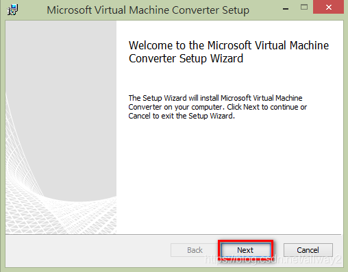Image resolution: width=348 pixels, height=272 pixels.
Task: Click the Next button to continue setup
Action: (x=246, y=250)
